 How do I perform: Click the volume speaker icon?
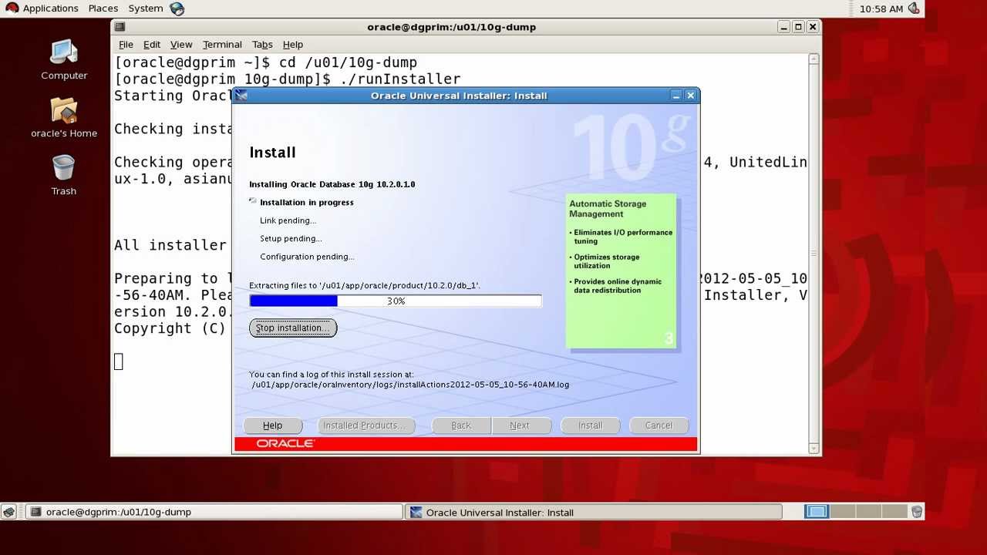coord(914,8)
